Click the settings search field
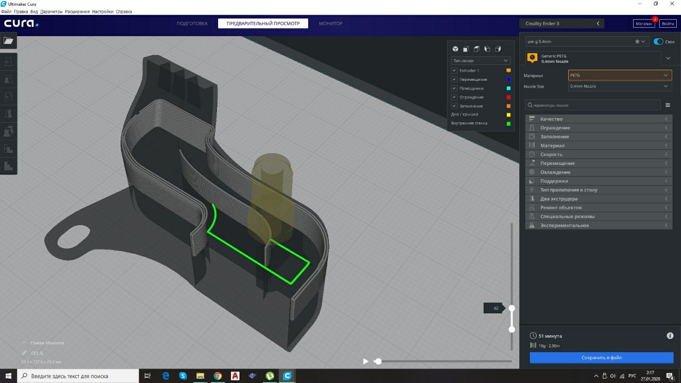 [x=593, y=105]
